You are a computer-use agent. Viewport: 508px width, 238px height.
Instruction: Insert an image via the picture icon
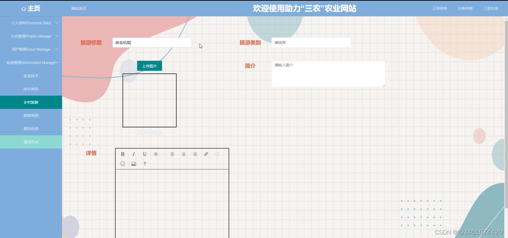coord(134,164)
